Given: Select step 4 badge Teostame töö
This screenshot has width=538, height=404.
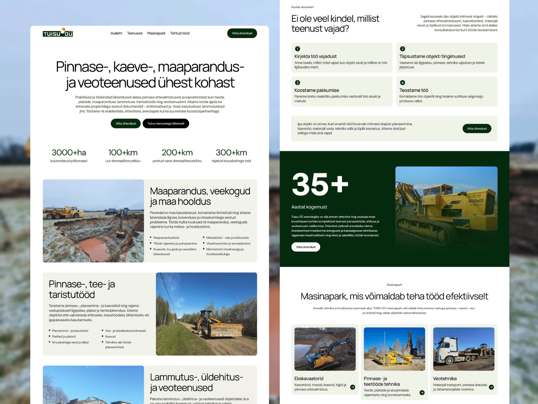Looking at the screenshot, I should (402, 83).
